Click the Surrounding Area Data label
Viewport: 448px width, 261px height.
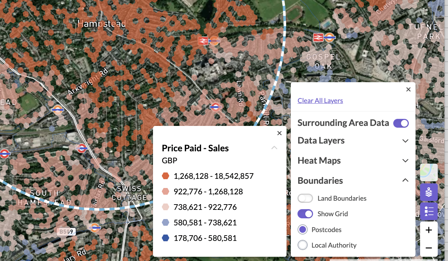pyautogui.click(x=343, y=123)
